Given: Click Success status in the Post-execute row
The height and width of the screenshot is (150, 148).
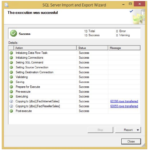Looking at the screenshot, I should [x=84, y=111].
